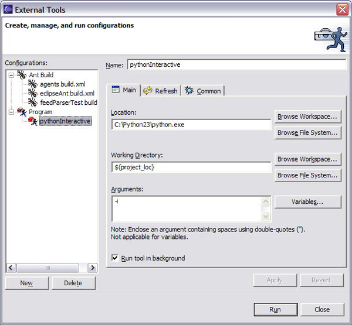The width and height of the screenshot is (352, 325).
Task: Click the eclipseAnt build.xml ant icon
Action: [x=33, y=93]
